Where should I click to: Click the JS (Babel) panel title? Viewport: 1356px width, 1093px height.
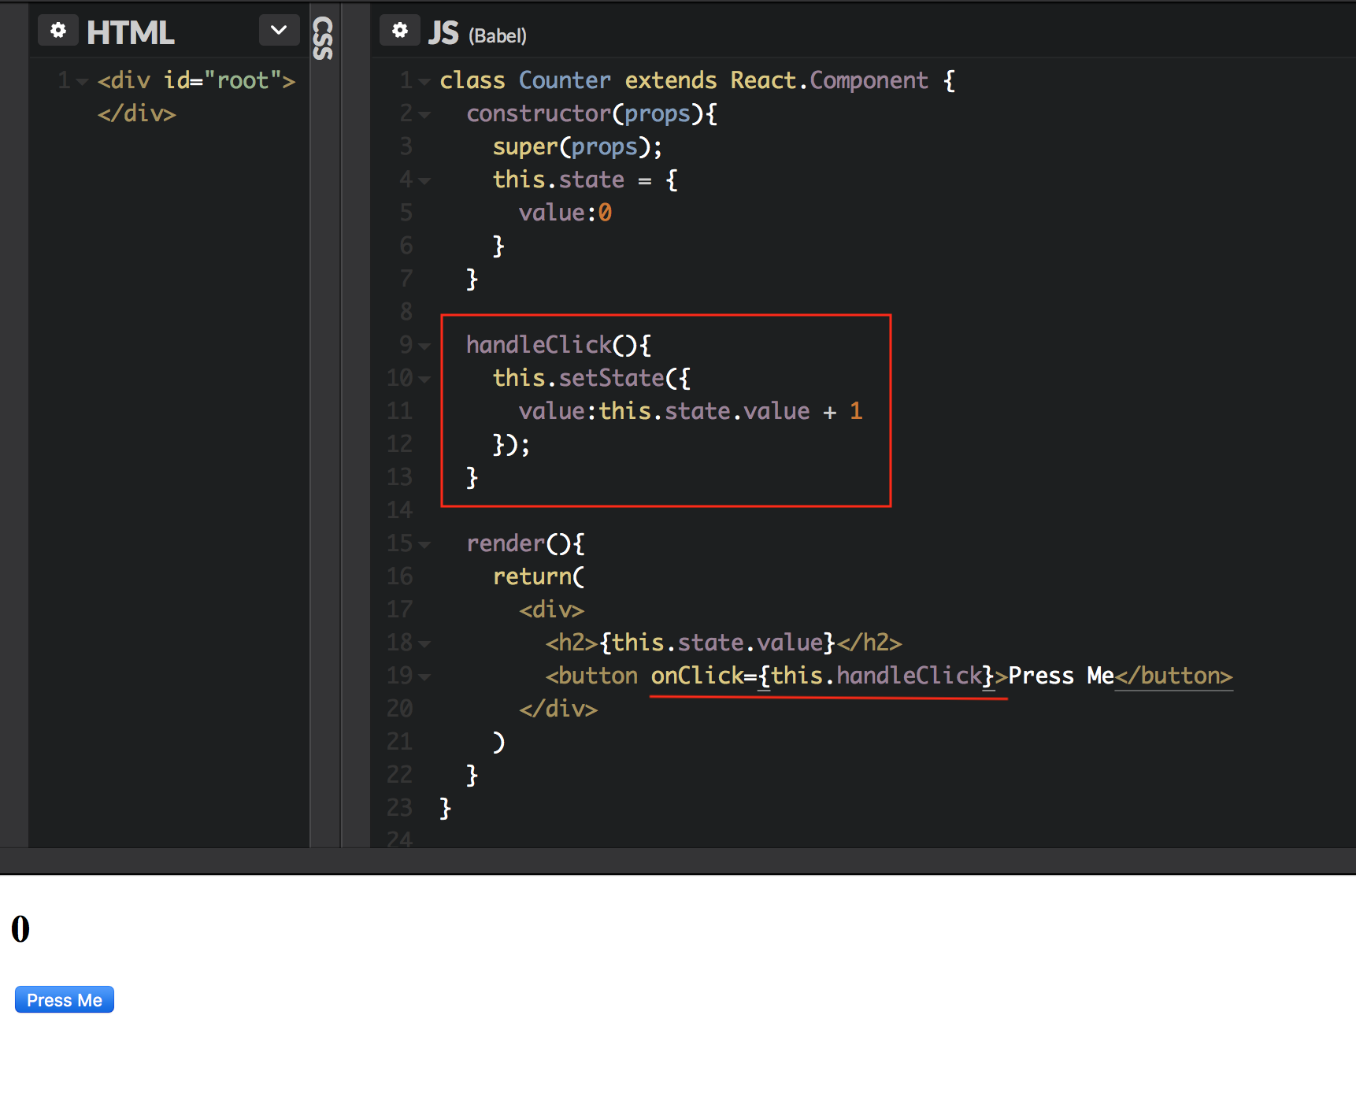[x=477, y=33]
